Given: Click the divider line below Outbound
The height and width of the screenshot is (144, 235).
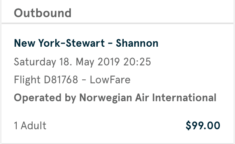Looking at the screenshot, I should click(117, 23).
